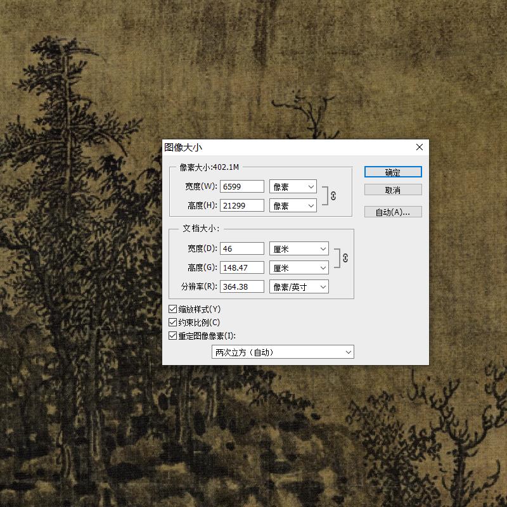The width and height of the screenshot is (507, 507).
Task: Open the 自动(A)... settings
Action: tap(393, 212)
